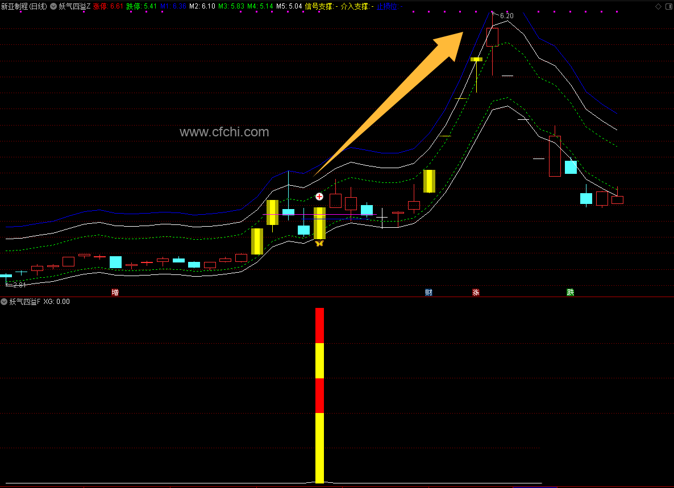
Task: Click the tall red candle at peak
Action: point(492,37)
